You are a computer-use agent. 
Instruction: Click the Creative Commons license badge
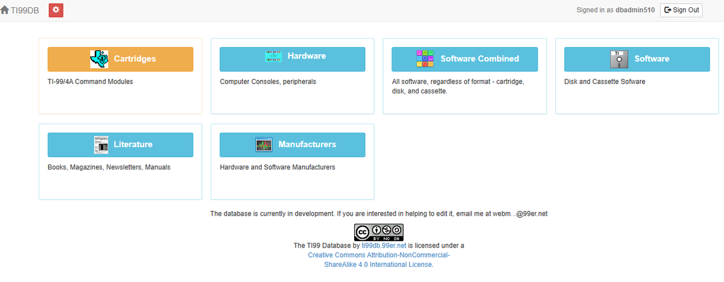378,233
